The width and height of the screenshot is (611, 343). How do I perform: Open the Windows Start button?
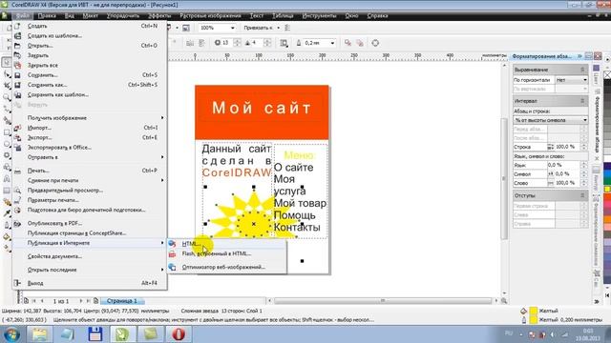(x=11, y=334)
